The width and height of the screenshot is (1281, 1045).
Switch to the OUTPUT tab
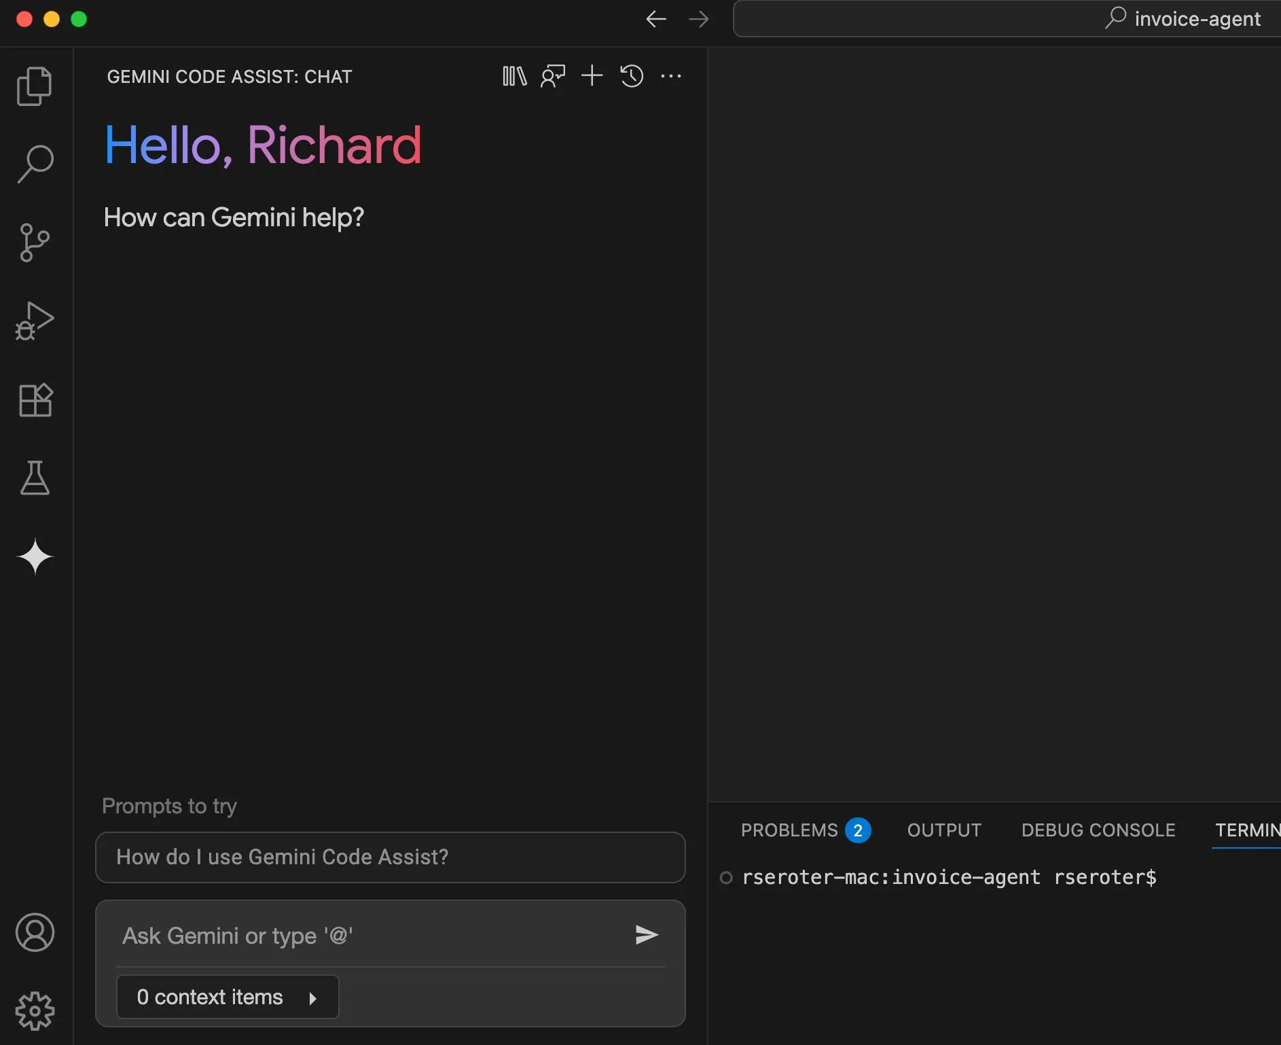tap(944, 830)
